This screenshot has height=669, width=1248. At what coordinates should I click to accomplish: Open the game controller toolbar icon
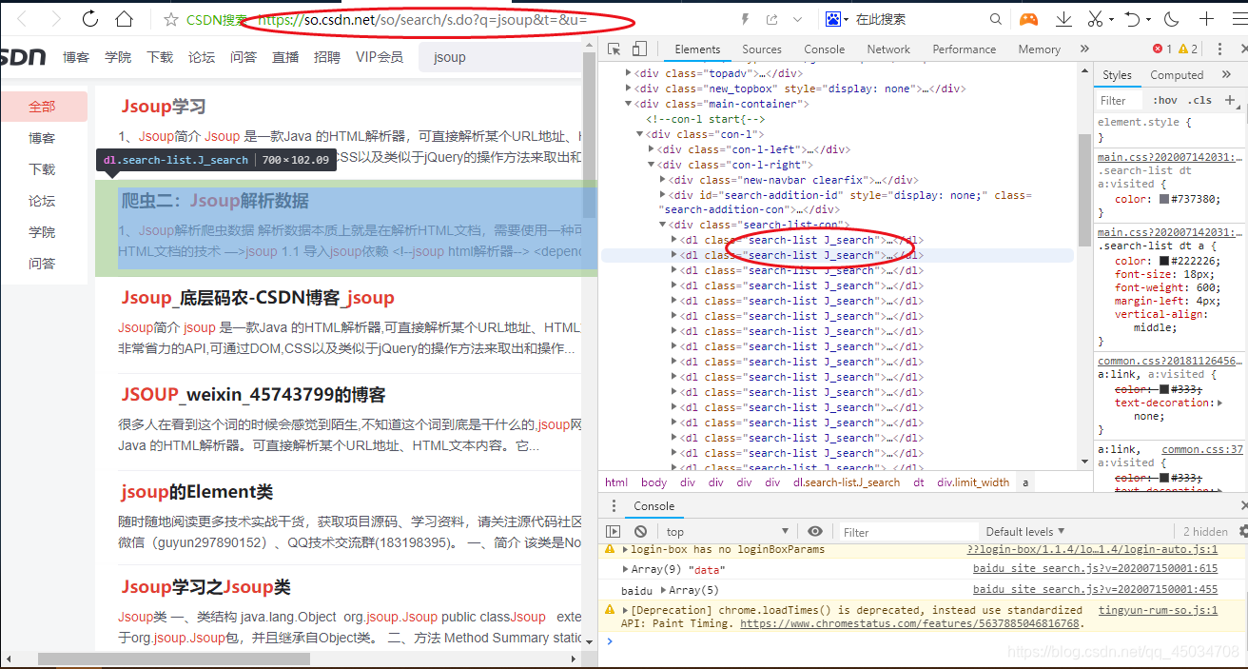1028,19
